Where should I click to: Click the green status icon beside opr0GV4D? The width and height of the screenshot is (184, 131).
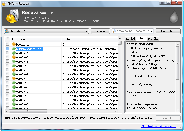pyautogui.click(x=14, y=91)
